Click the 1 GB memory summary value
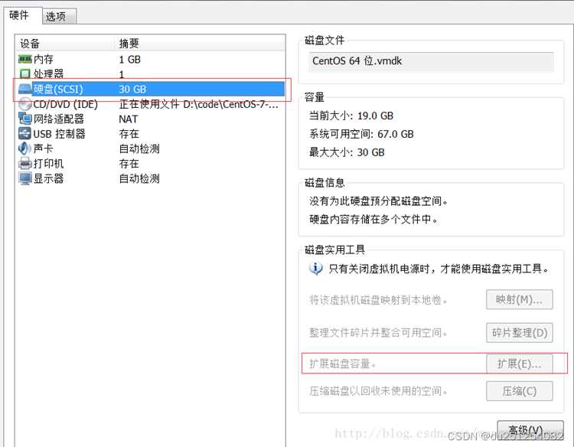 (129, 59)
